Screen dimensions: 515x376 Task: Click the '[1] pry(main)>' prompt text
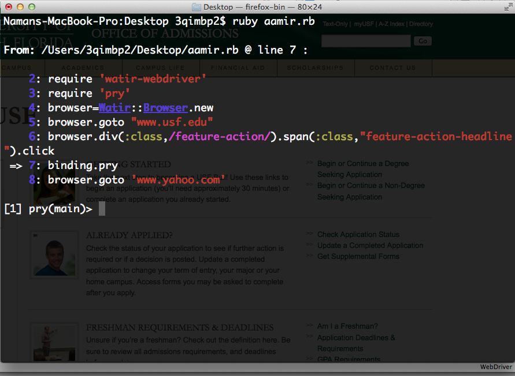pyautogui.click(x=49, y=209)
